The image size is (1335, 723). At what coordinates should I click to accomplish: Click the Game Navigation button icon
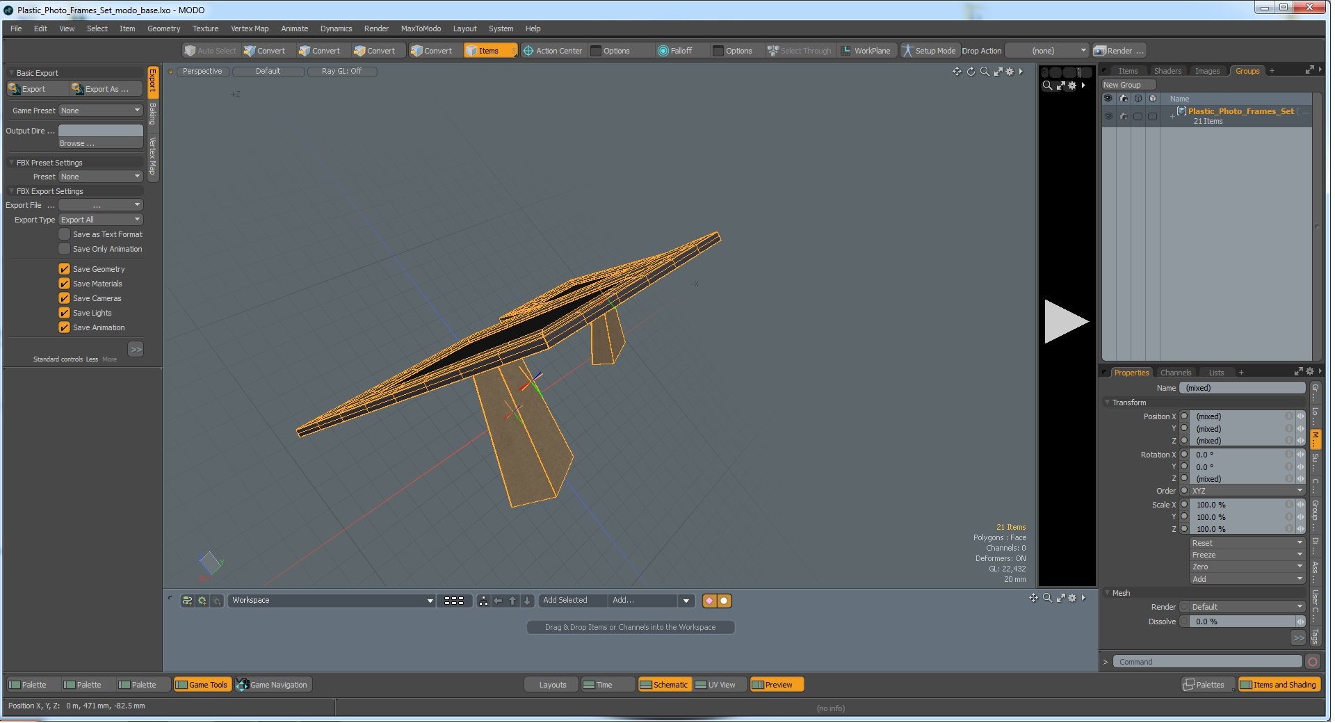242,685
